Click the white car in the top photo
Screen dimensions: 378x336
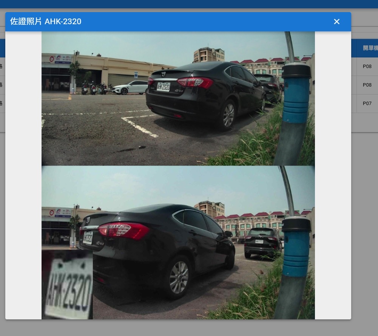130,88
